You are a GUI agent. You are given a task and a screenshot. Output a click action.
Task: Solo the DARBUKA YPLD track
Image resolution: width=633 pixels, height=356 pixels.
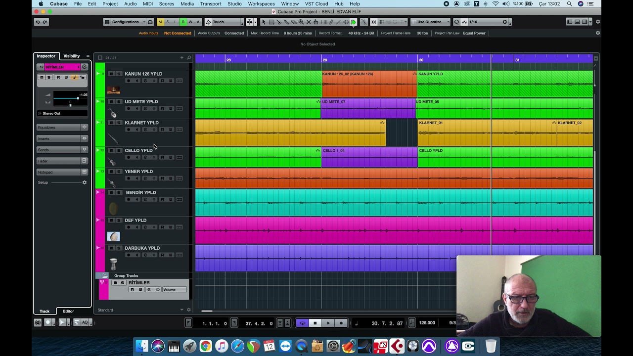click(x=119, y=248)
